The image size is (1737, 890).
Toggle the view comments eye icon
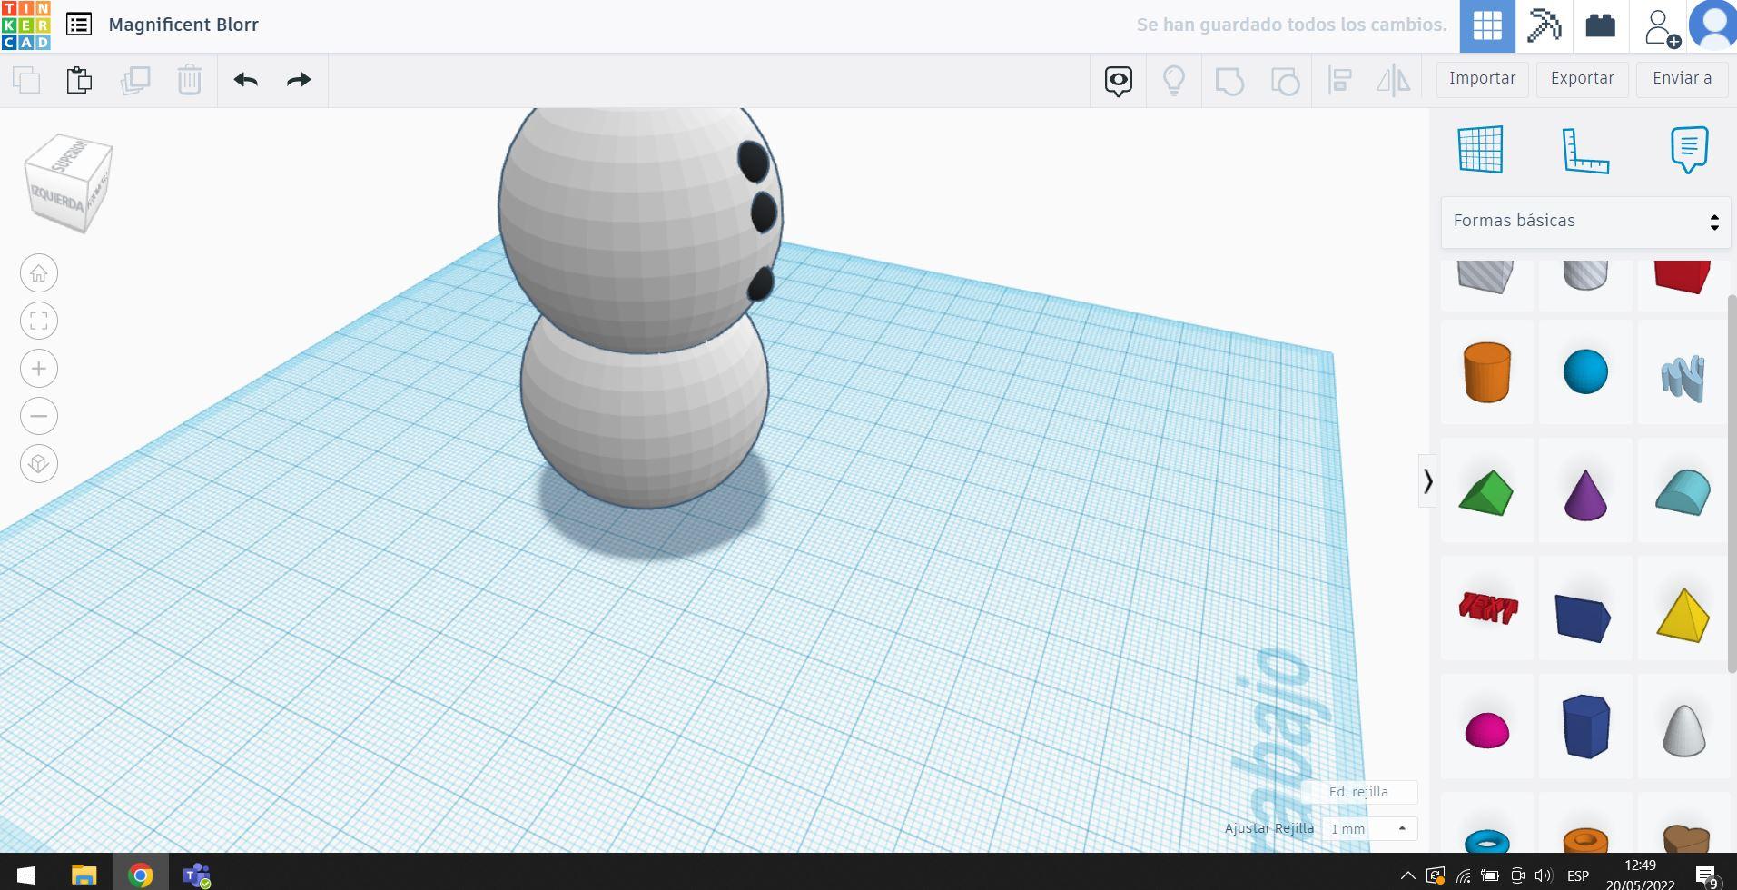click(1119, 81)
